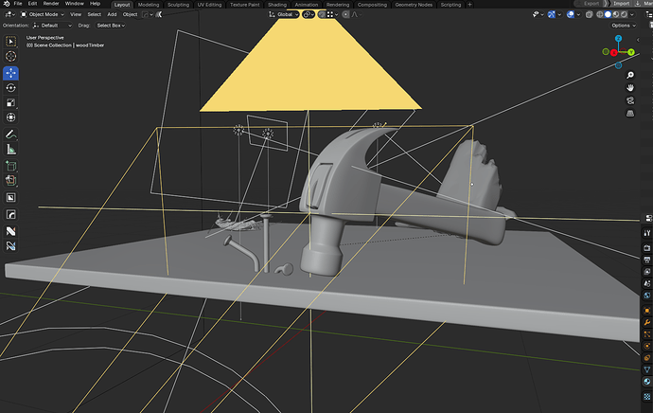Toggle proportional editing button
The width and height of the screenshot is (653, 413).
pos(345,14)
